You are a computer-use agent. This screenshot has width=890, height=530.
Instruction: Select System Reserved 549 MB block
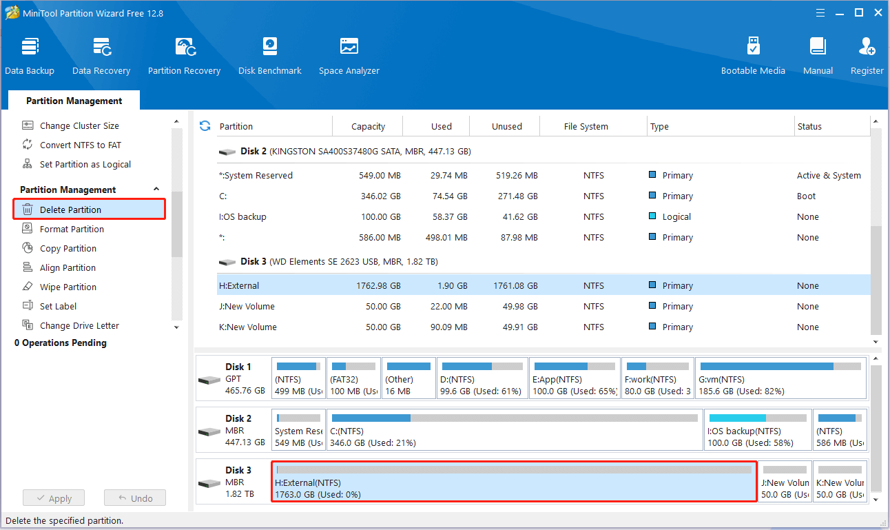(x=298, y=429)
